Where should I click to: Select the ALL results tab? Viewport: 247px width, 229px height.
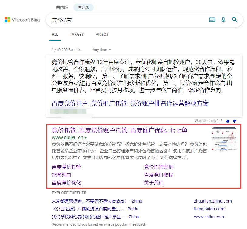[55, 35]
